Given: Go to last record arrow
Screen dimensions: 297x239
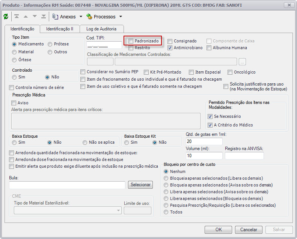Looking at the screenshot, I should click(x=44, y=17).
